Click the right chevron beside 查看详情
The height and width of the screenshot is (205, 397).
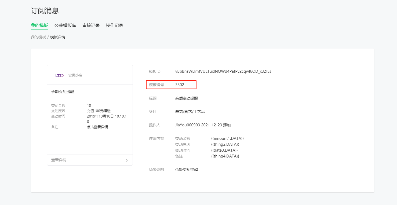click(x=127, y=160)
